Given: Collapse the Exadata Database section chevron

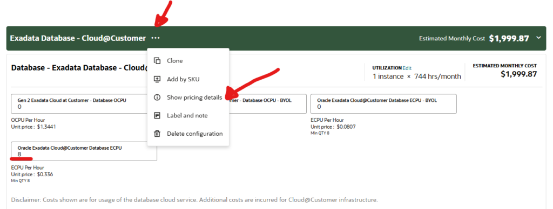Looking at the screenshot, I should (538, 38).
